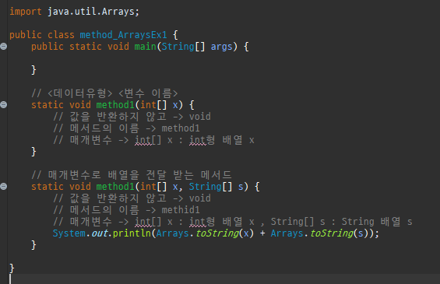The height and width of the screenshot is (284, 440).
Task: Click the 'args' parameter
Action: tap(221, 47)
